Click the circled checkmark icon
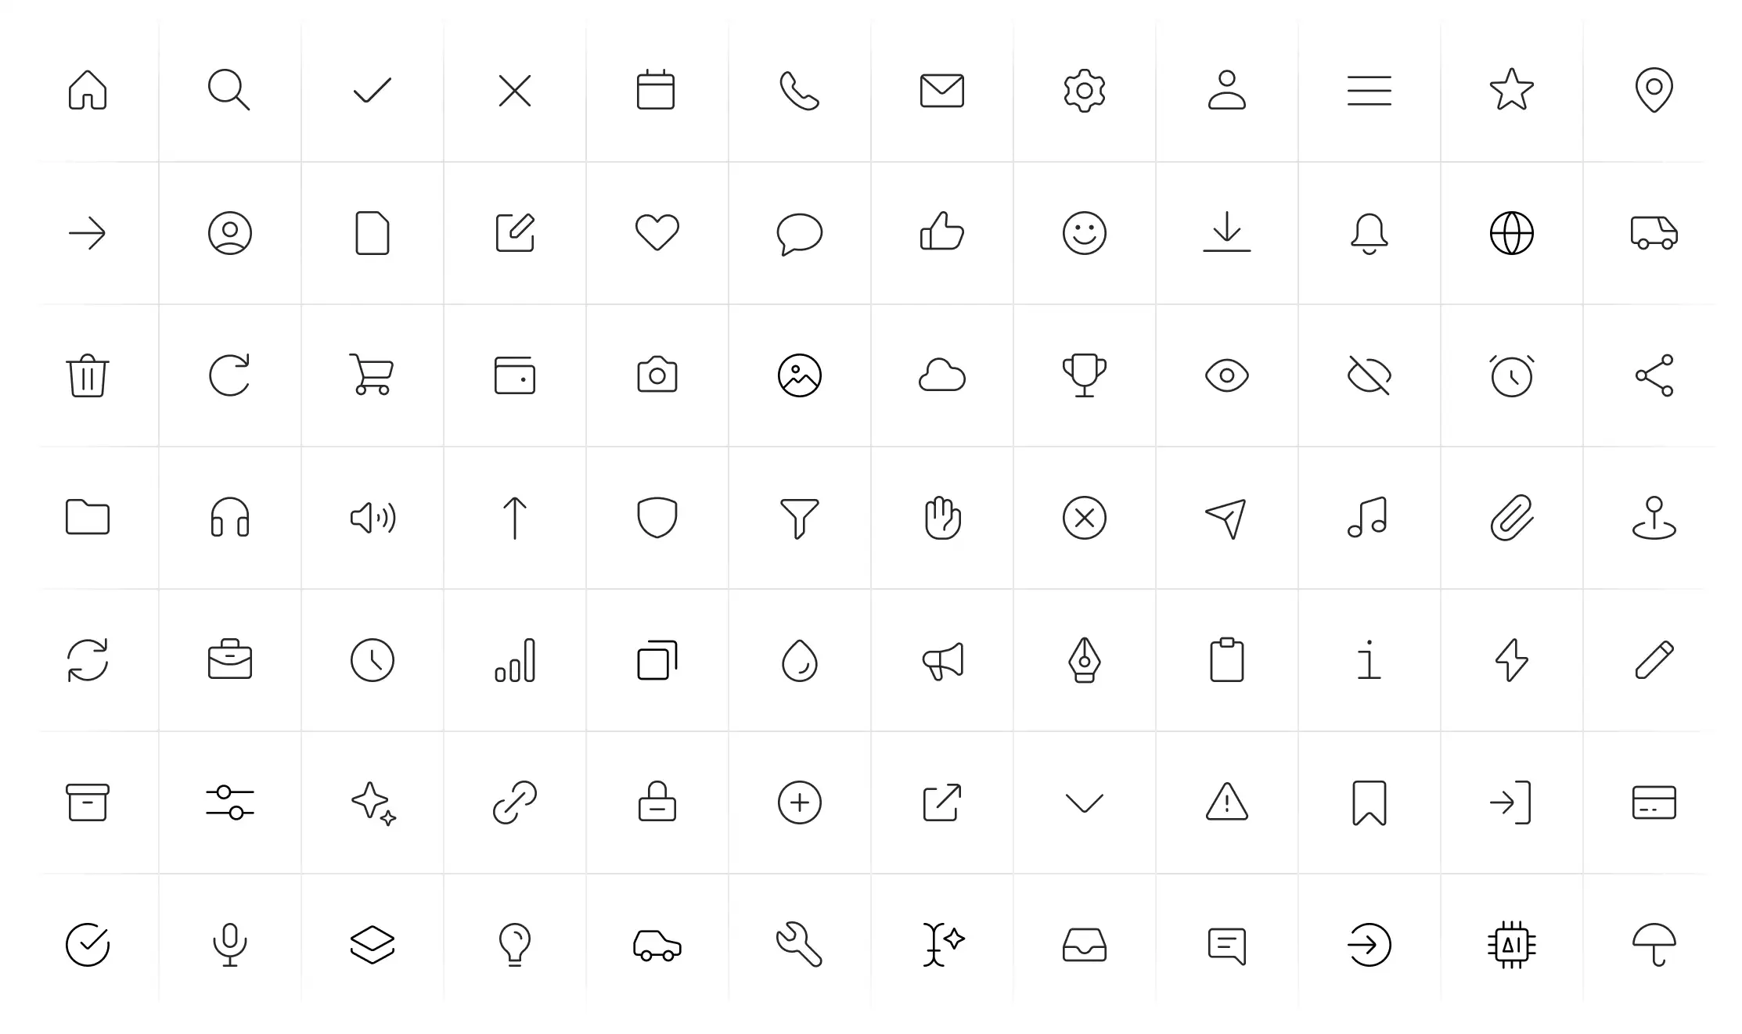 click(88, 945)
